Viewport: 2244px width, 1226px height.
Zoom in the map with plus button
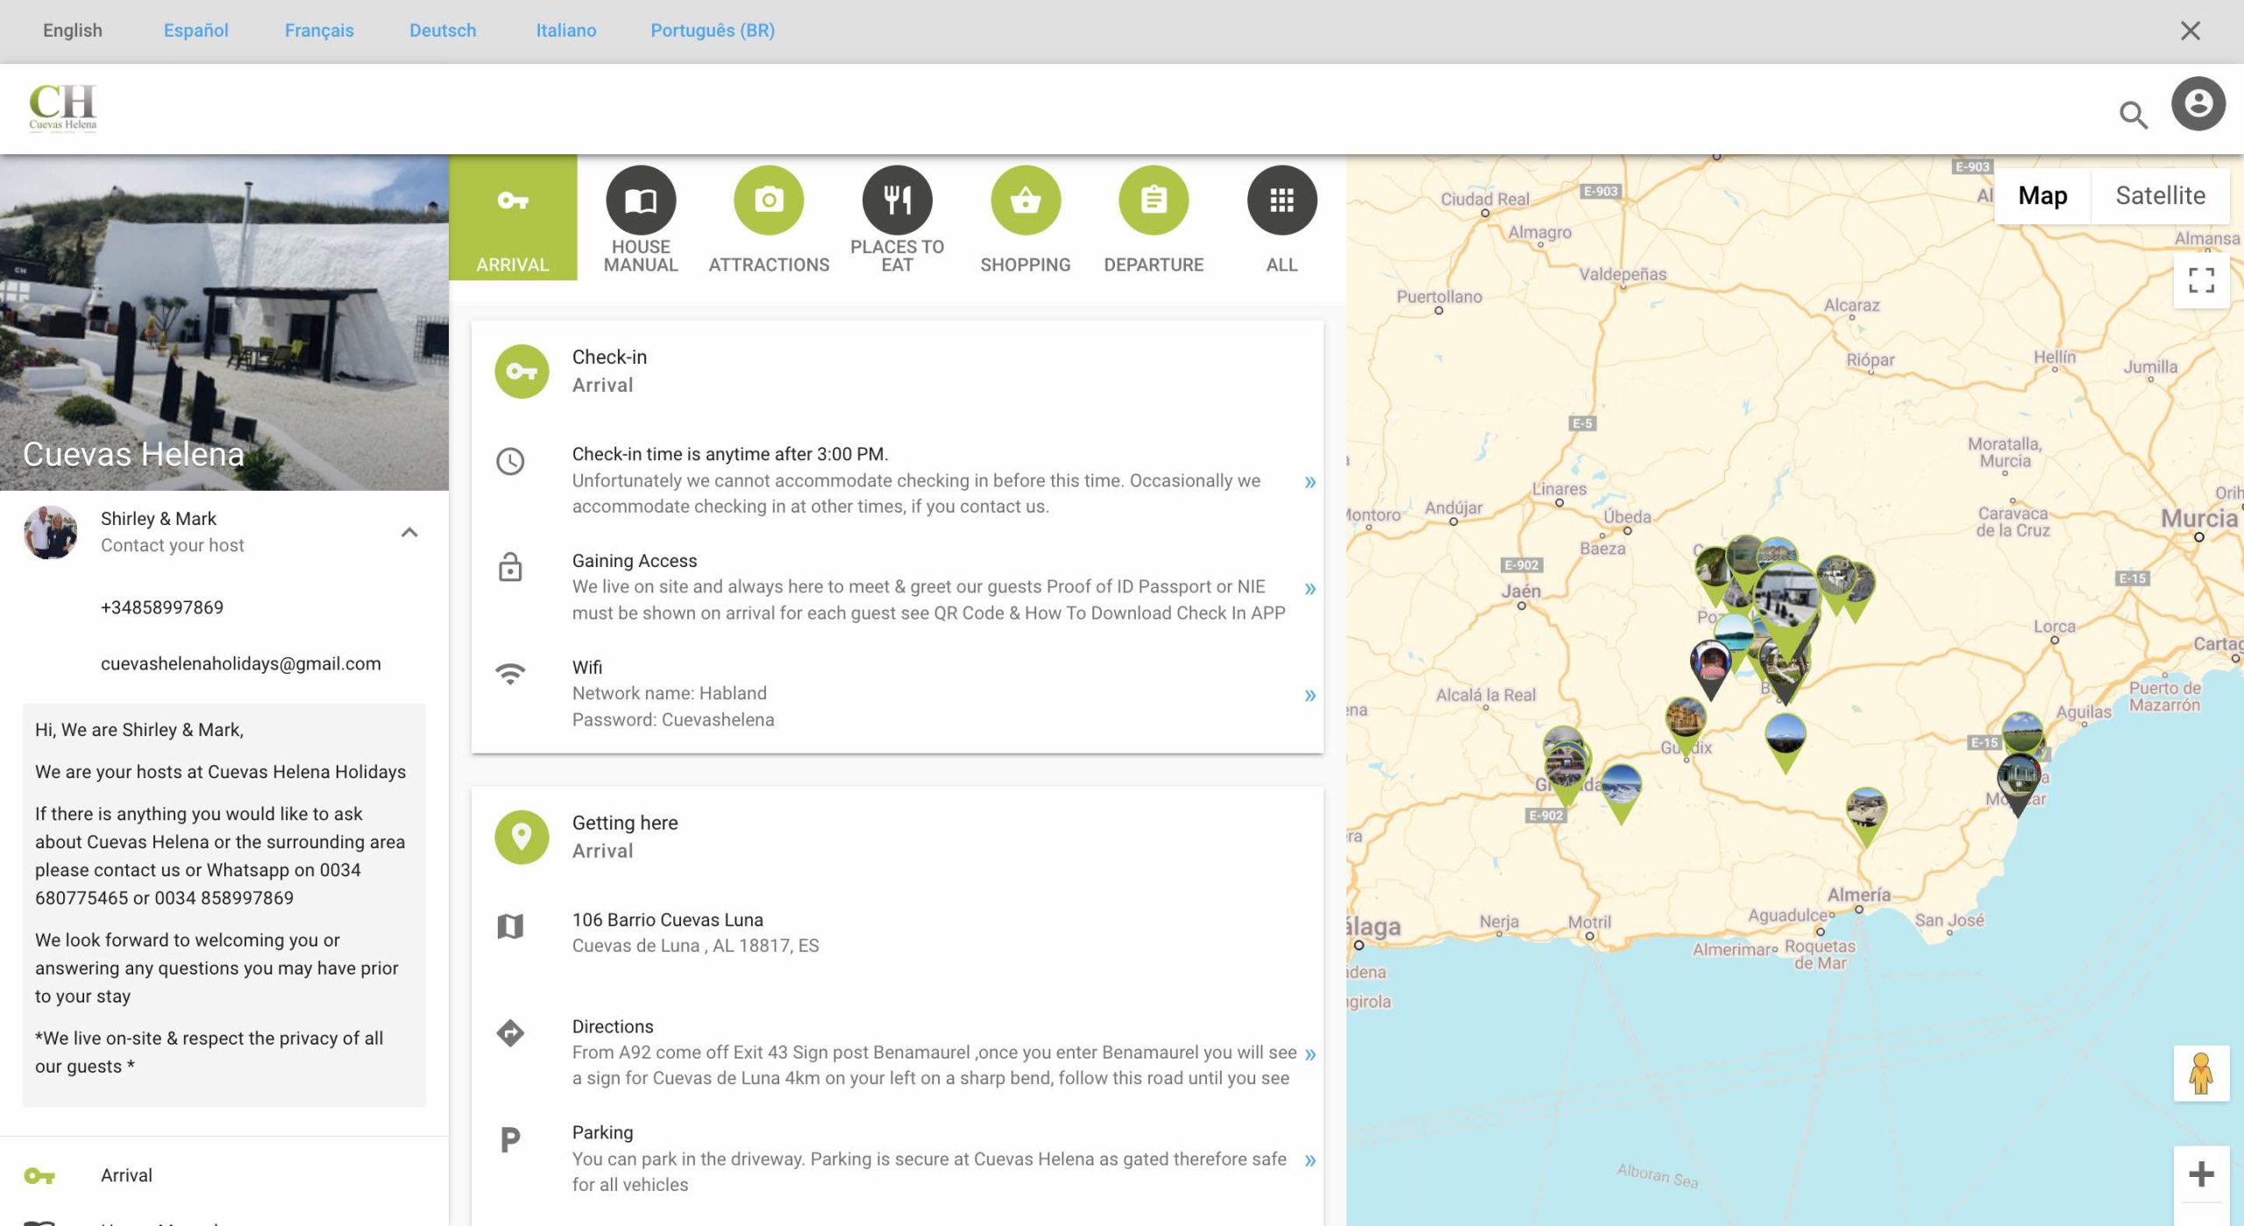click(x=2201, y=1173)
